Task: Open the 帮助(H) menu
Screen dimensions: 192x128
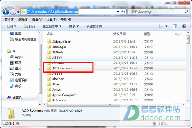Action: pyautogui.click(x=66, y=20)
